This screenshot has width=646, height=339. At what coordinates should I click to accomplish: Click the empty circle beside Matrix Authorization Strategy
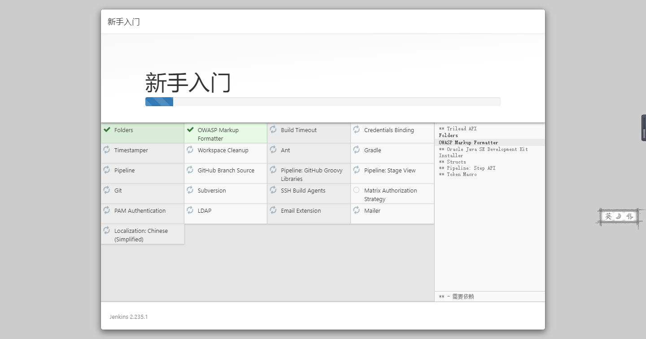(x=356, y=190)
